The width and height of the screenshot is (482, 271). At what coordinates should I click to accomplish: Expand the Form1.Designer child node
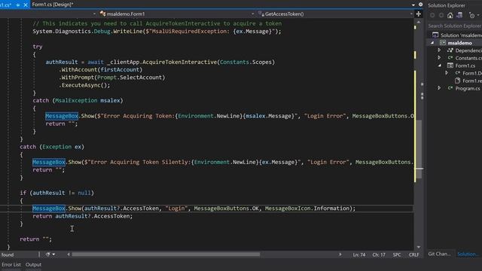click(447, 73)
